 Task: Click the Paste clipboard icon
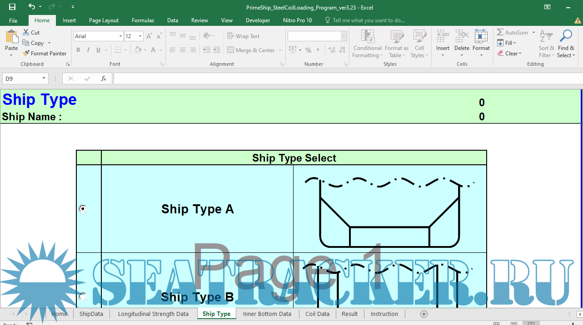(11, 38)
